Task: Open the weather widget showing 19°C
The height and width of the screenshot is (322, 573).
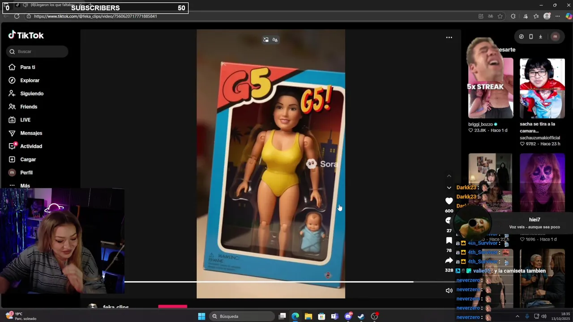Action: coord(20,316)
